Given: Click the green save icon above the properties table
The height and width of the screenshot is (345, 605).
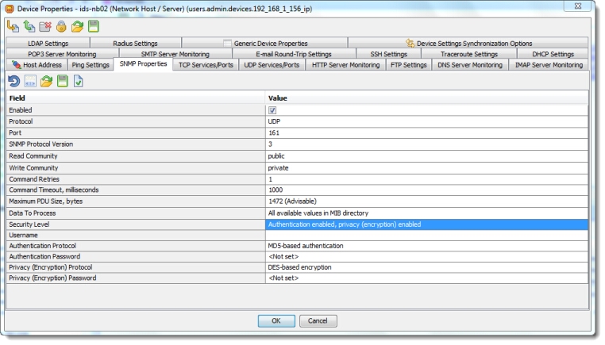Looking at the screenshot, I should tap(62, 82).
